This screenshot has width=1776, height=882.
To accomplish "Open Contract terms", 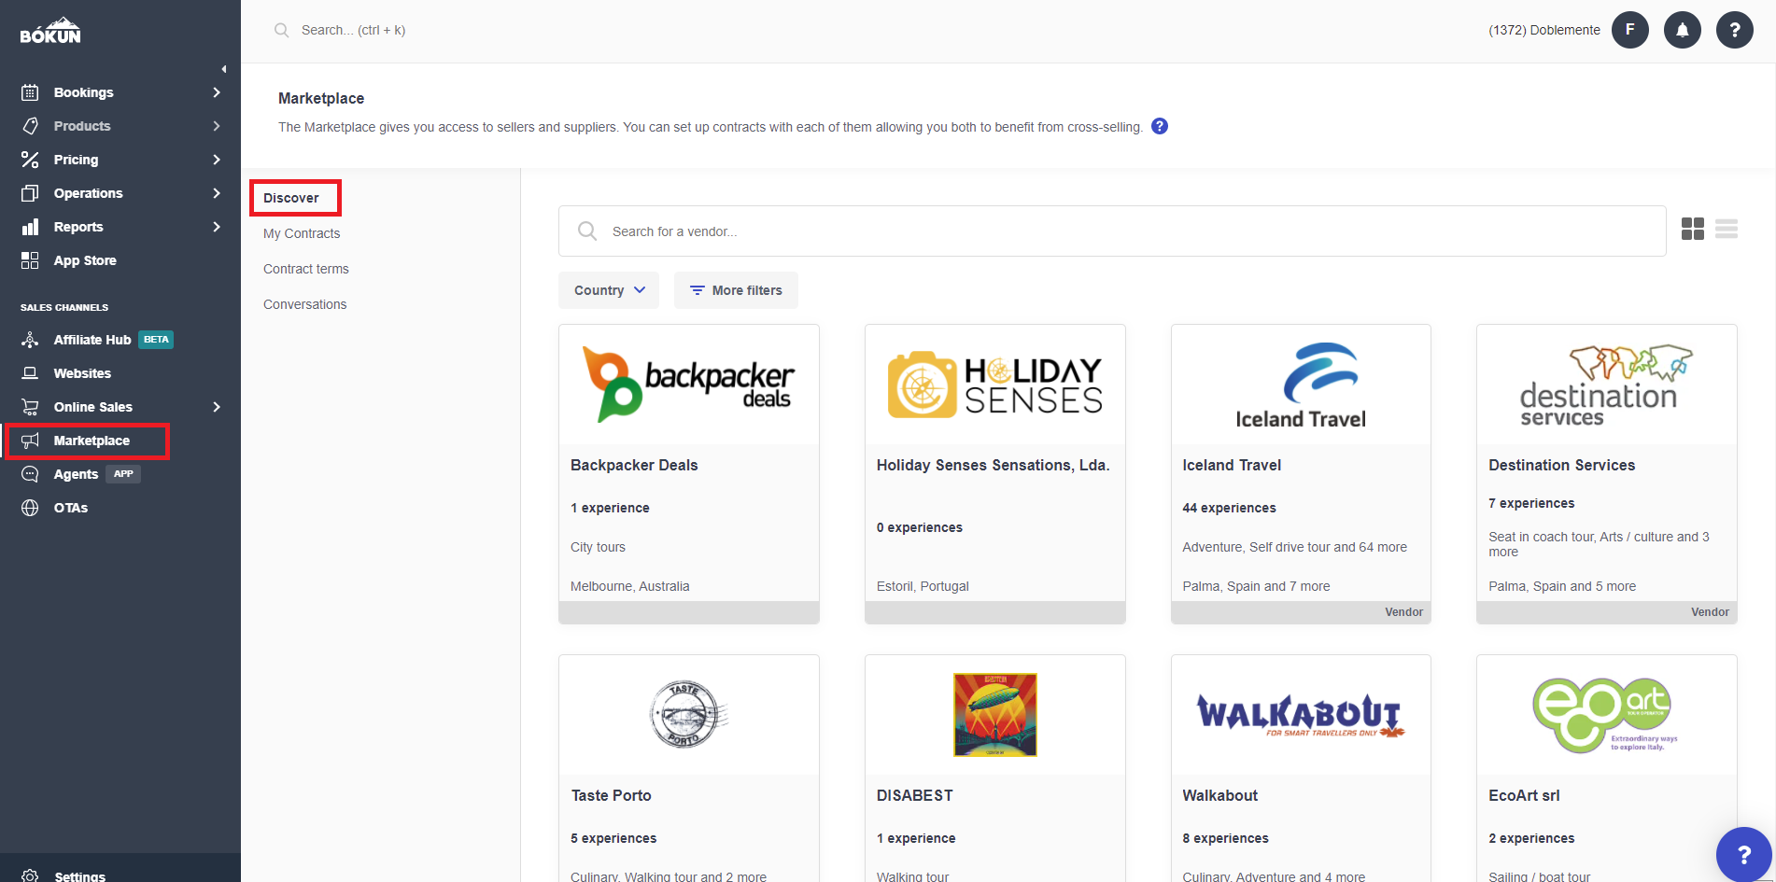I will point(306,269).
